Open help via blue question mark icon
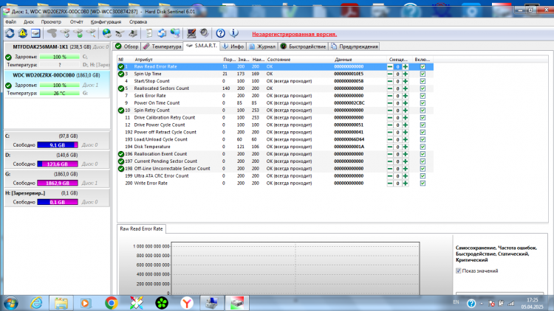Viewport: 554px width, 311px height. tap(220, 33)
